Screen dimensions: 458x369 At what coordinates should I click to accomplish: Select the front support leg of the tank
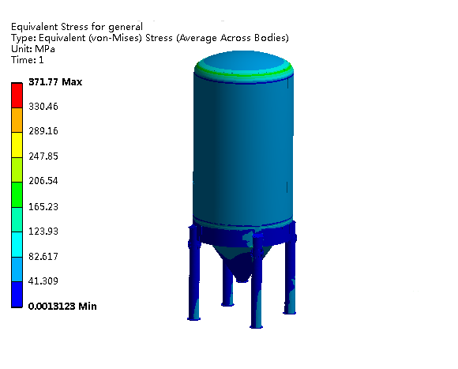[x=257, y=281]
